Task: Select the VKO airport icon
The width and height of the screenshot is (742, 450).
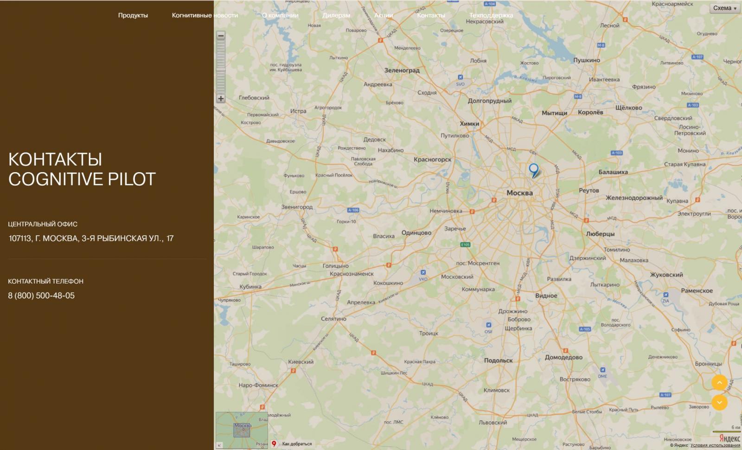Action: 423,272
